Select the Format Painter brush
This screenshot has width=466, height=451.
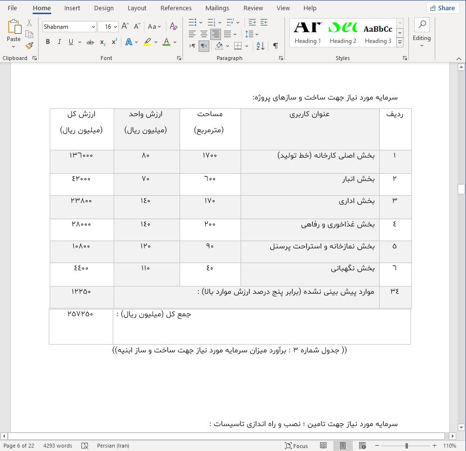(x=29, y=45)
